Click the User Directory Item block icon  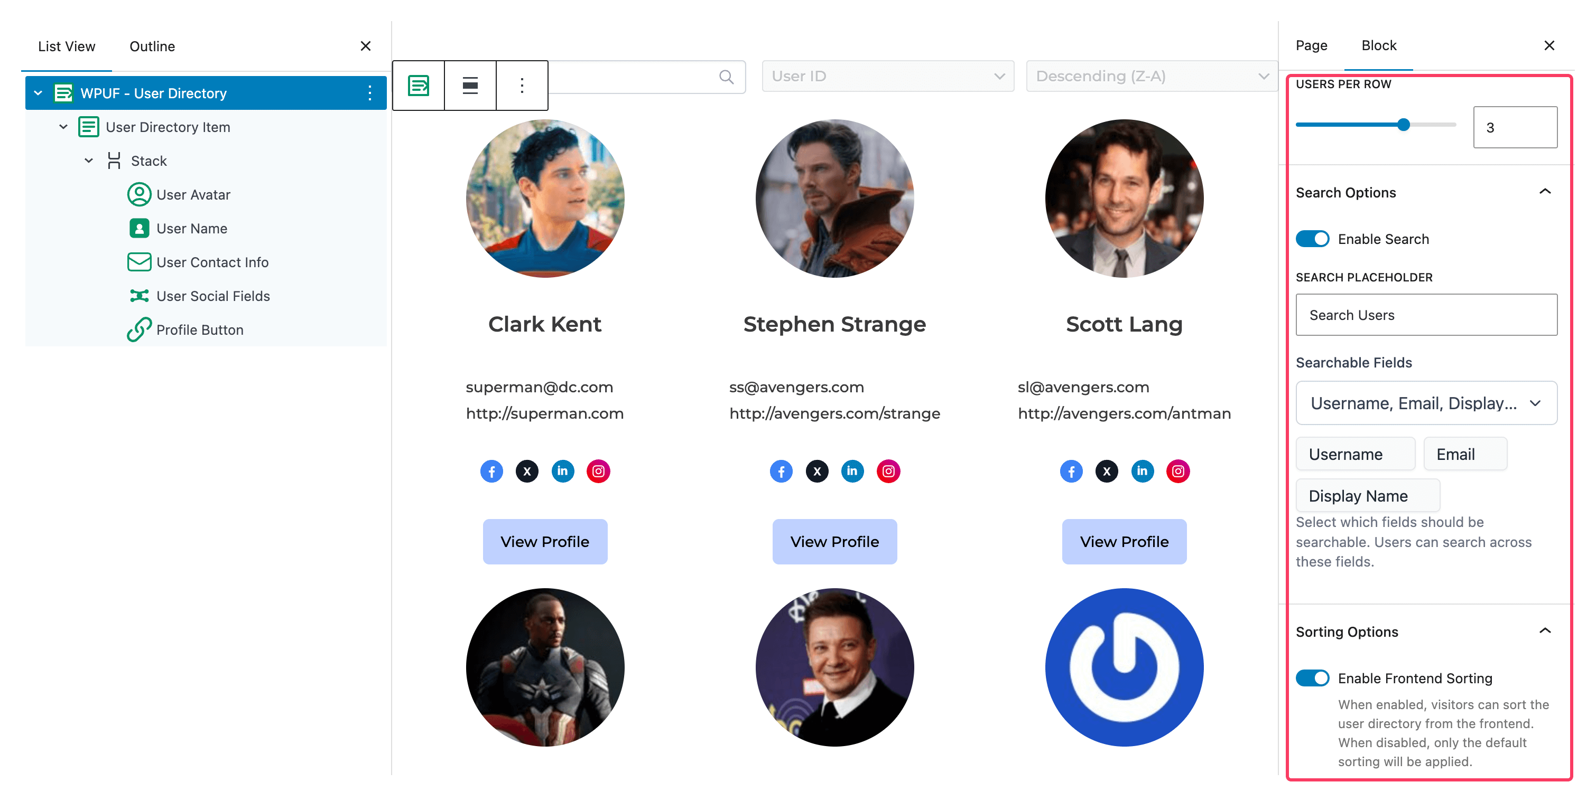[x=89, y=127]
